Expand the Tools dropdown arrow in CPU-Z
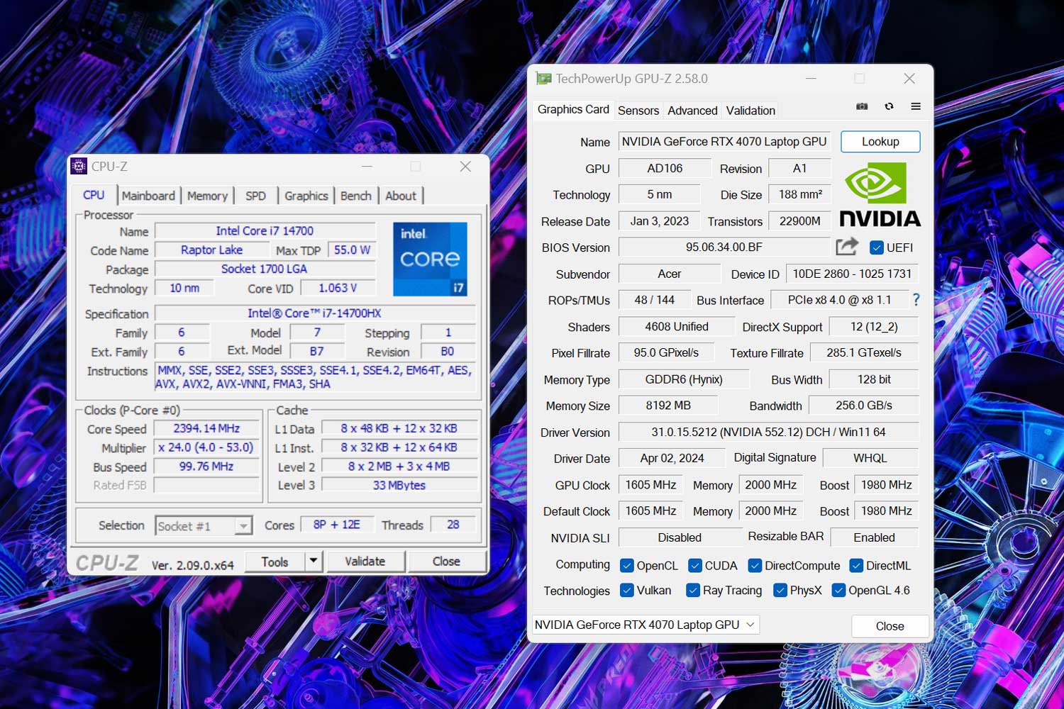Viewport: 1064px width, 709px height. click(x=314, y=562)
